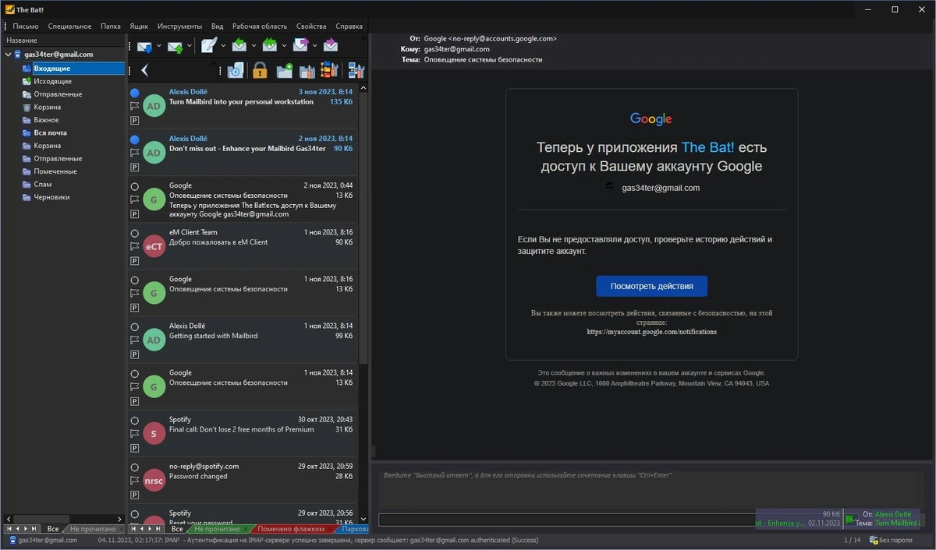Open dropdown arrow next to new message icon
The width and height of the screenshot is (936, 550).
click(223, 46)
